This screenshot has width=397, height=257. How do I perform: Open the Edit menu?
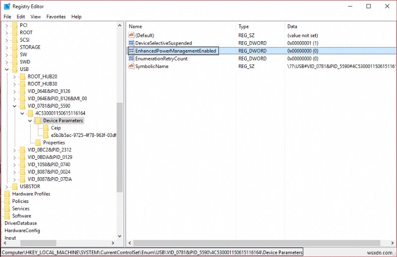(21, 17)
